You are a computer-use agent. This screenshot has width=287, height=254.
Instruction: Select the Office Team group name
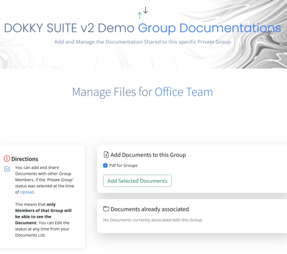pos(184,92)
